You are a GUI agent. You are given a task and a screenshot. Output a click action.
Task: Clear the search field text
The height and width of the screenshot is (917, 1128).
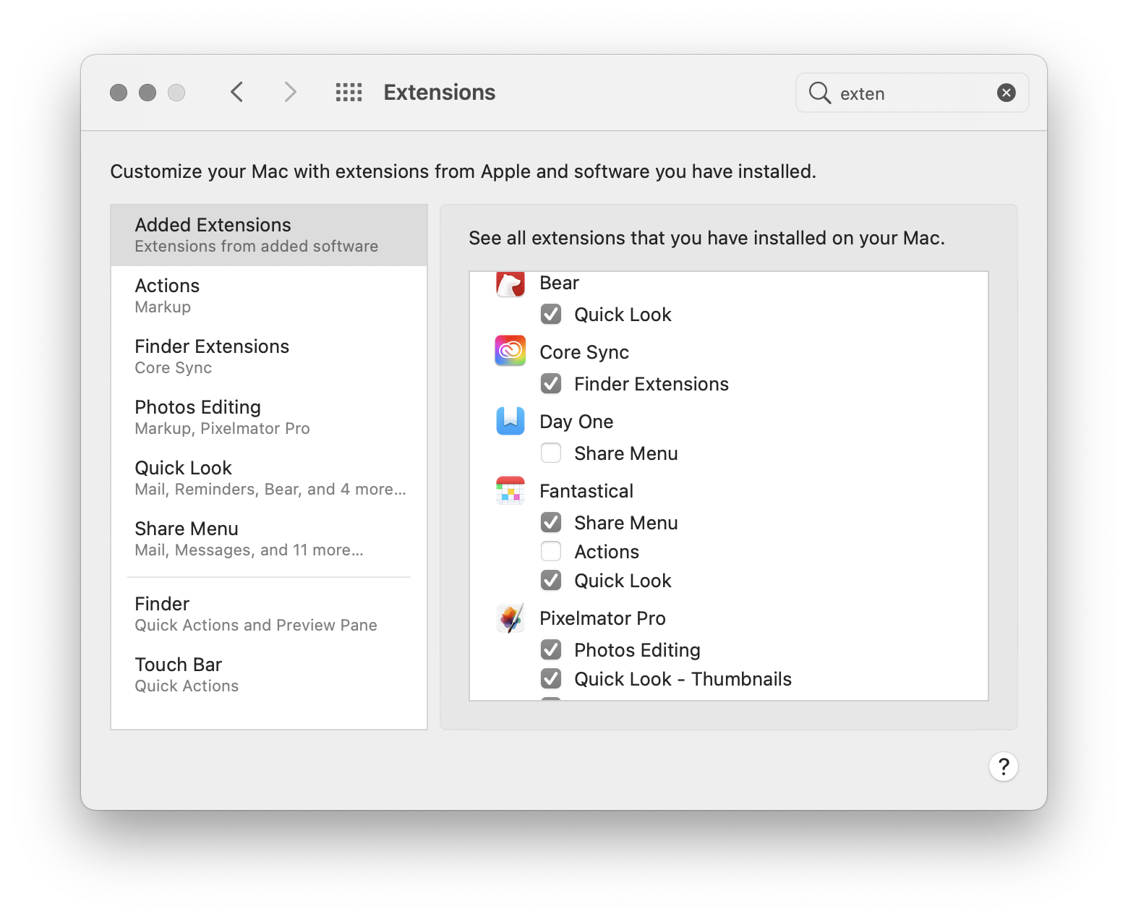click(1006, 93)
